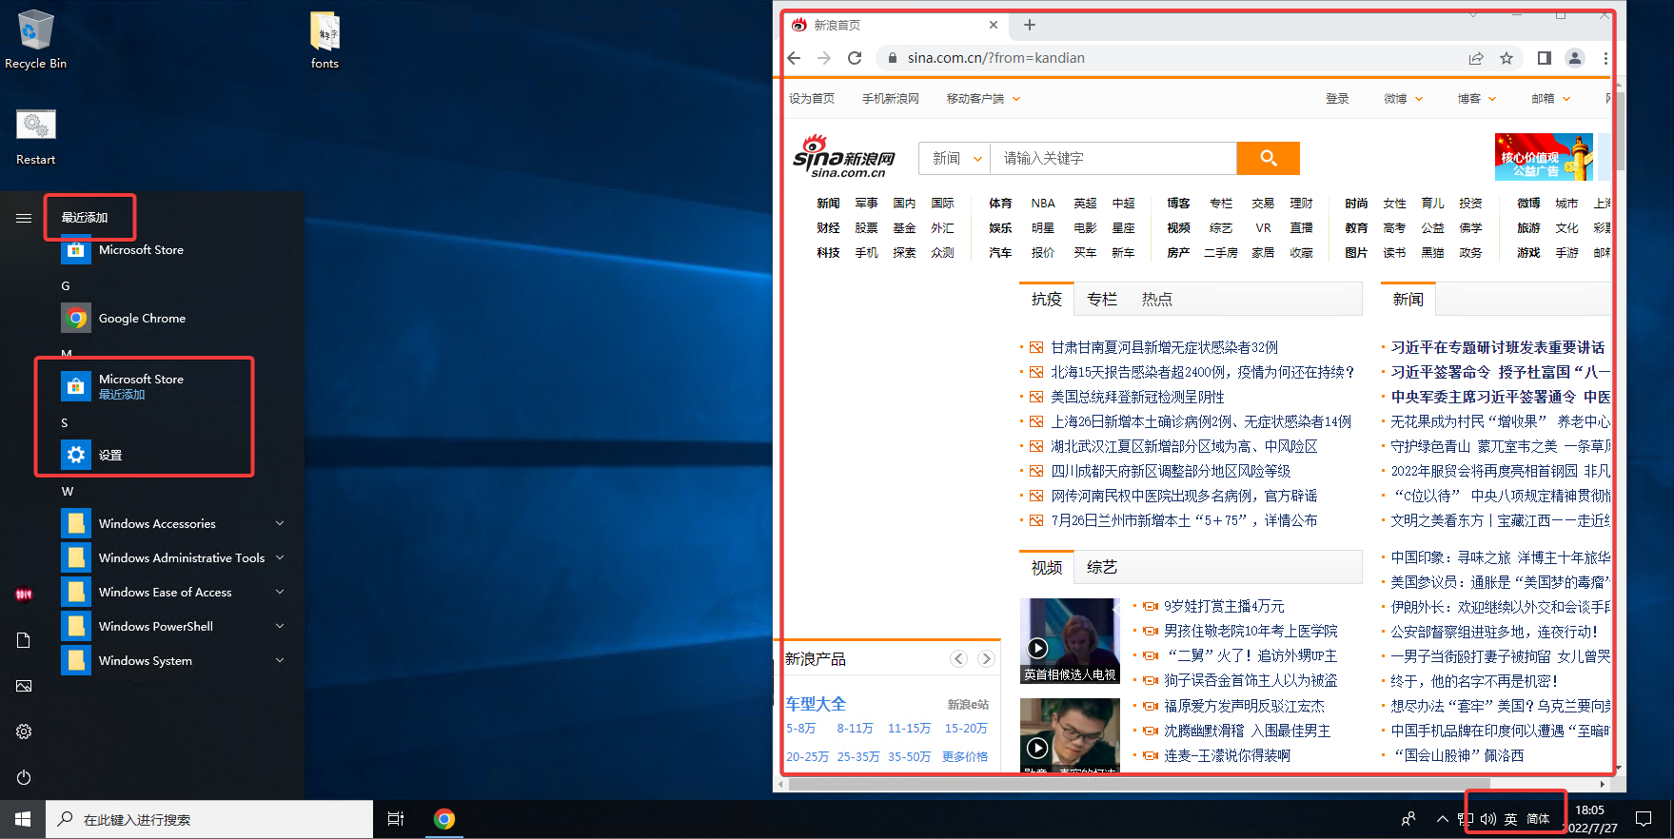Open the 邮箱 top-bar dropdown
Image resolution: width=1674 pixels, height=839 pixels.
(1551, 99)
